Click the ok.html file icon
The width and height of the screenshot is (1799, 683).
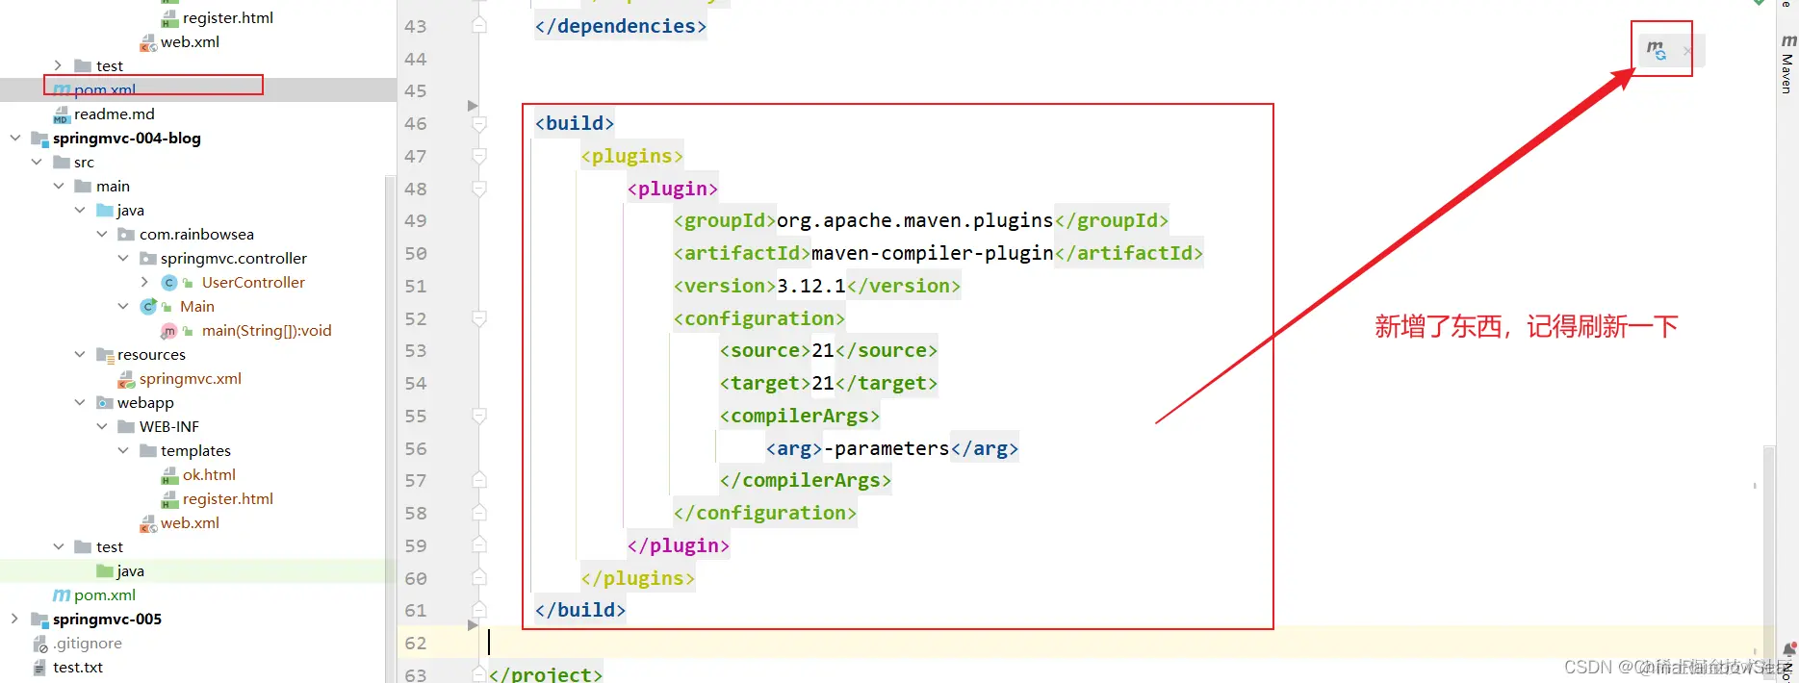169,475
